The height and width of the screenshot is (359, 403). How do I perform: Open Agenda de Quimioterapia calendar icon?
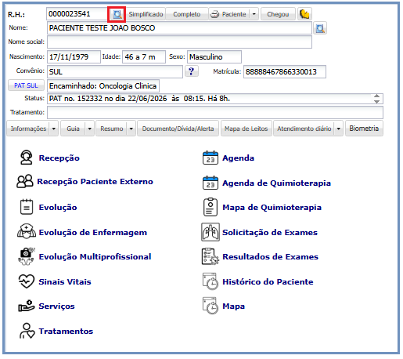[210, 183]
